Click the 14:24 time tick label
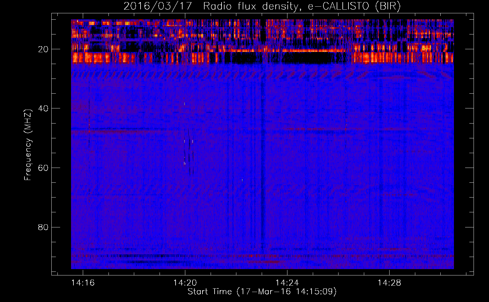This screenshot has height=302, width=489. [x=287, y=283]
